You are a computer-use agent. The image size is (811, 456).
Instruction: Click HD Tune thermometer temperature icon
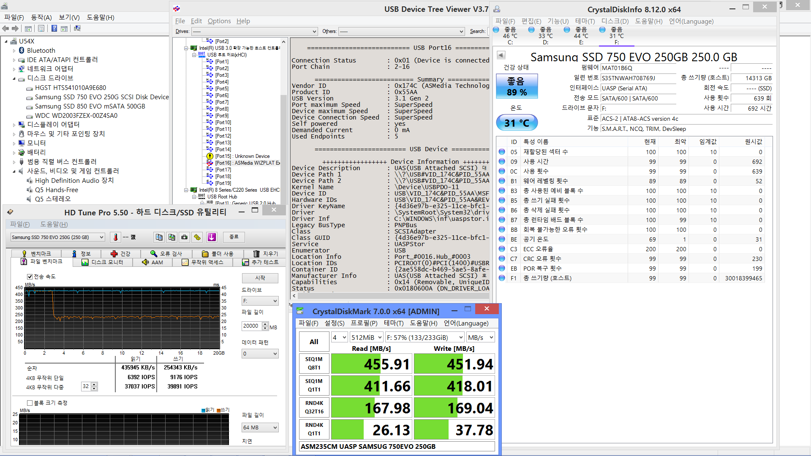[x=116, y=237]
